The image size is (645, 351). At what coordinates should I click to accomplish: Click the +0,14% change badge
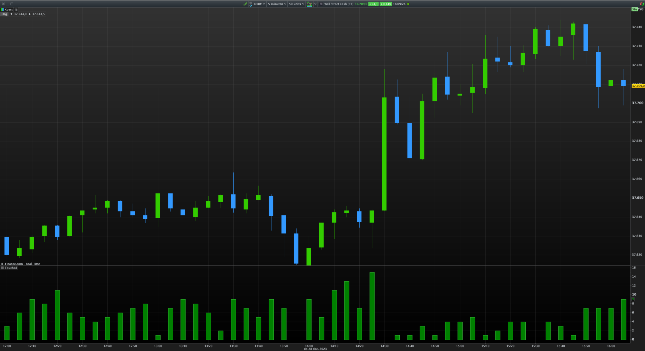point(385,4)
